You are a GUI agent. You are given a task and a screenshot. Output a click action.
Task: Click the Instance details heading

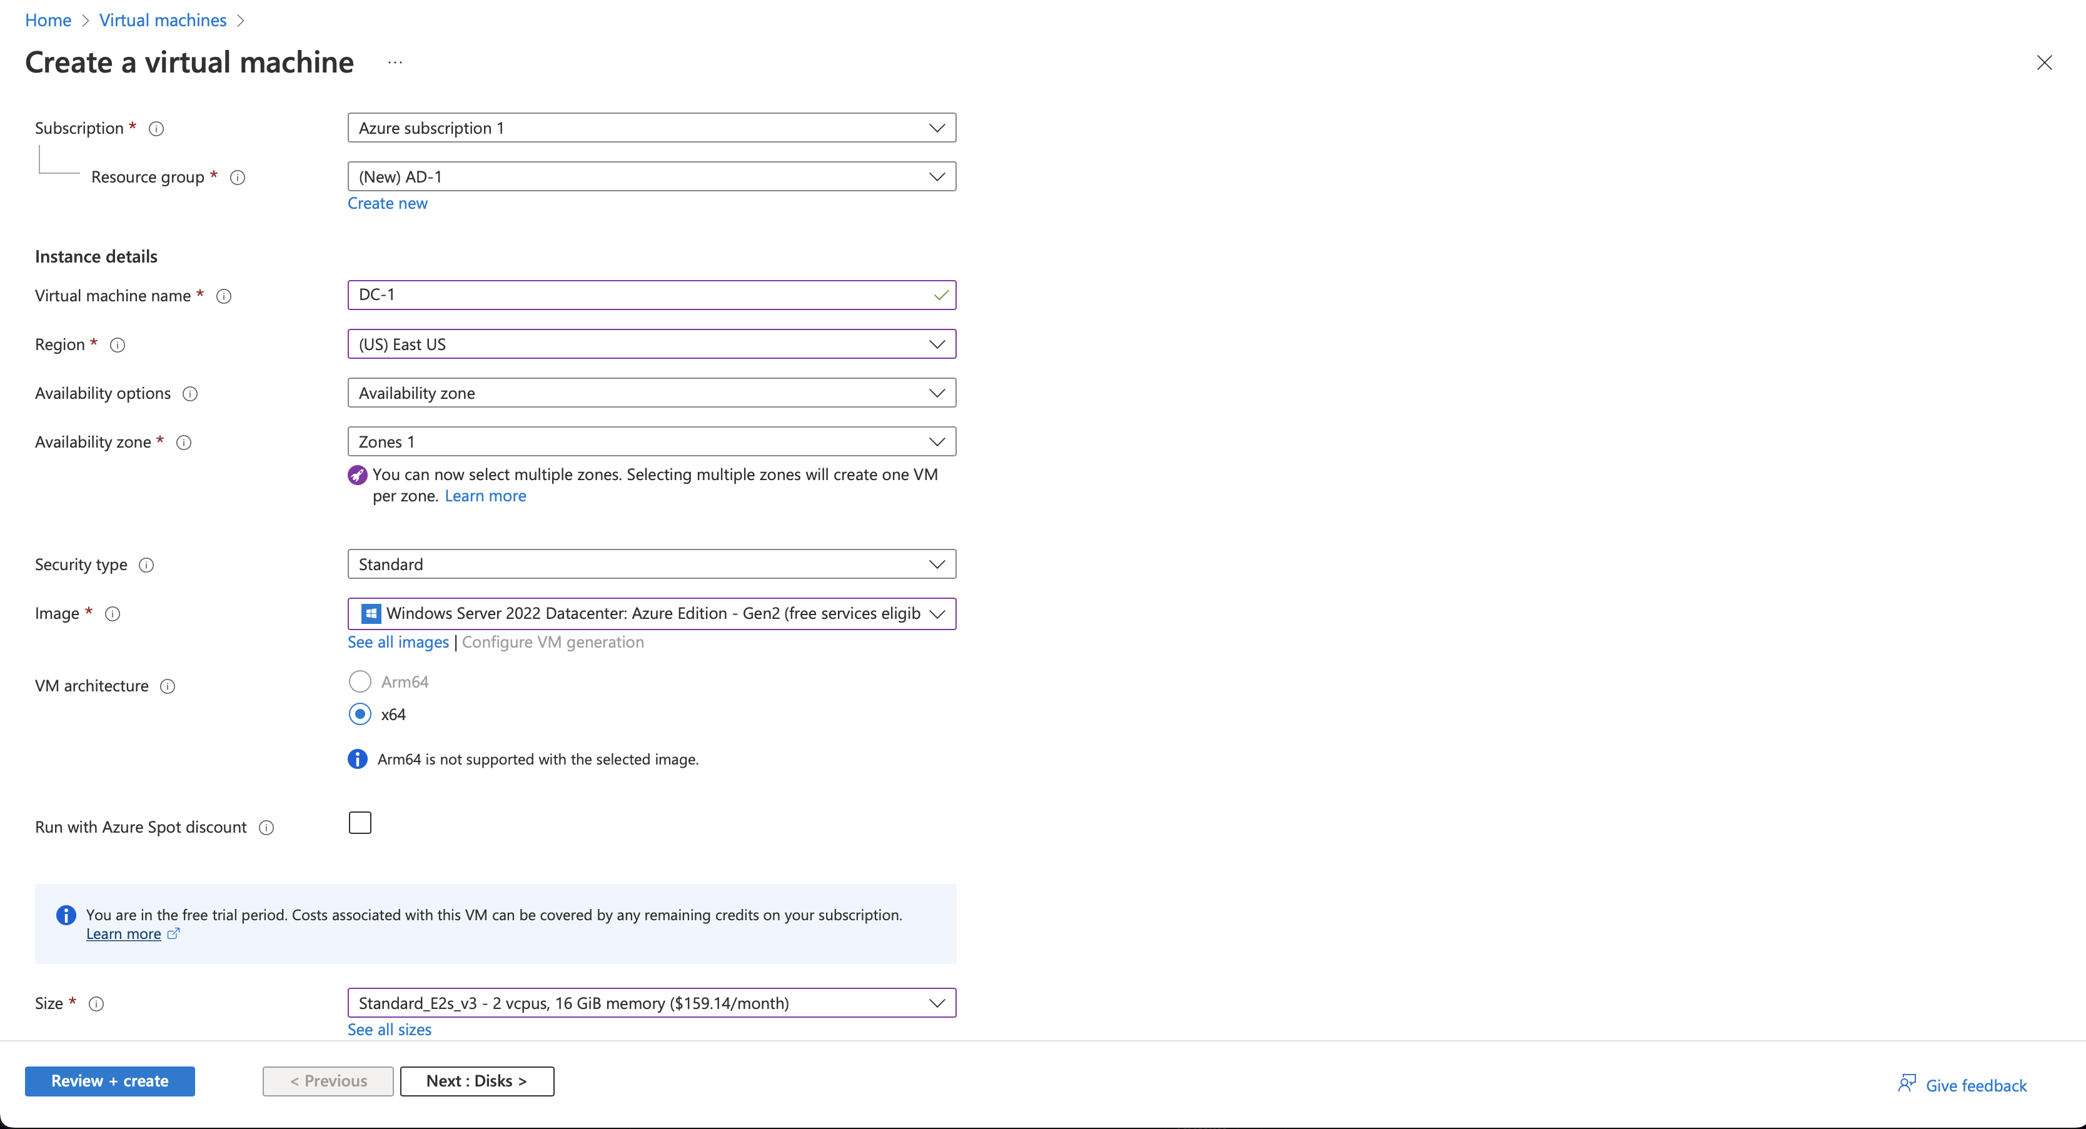click(96, 256)
